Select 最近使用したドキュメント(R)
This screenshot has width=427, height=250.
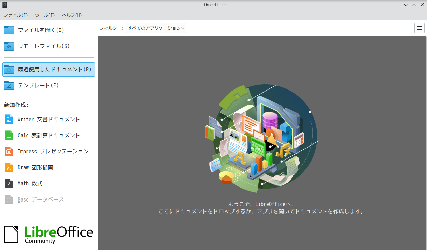48,69
